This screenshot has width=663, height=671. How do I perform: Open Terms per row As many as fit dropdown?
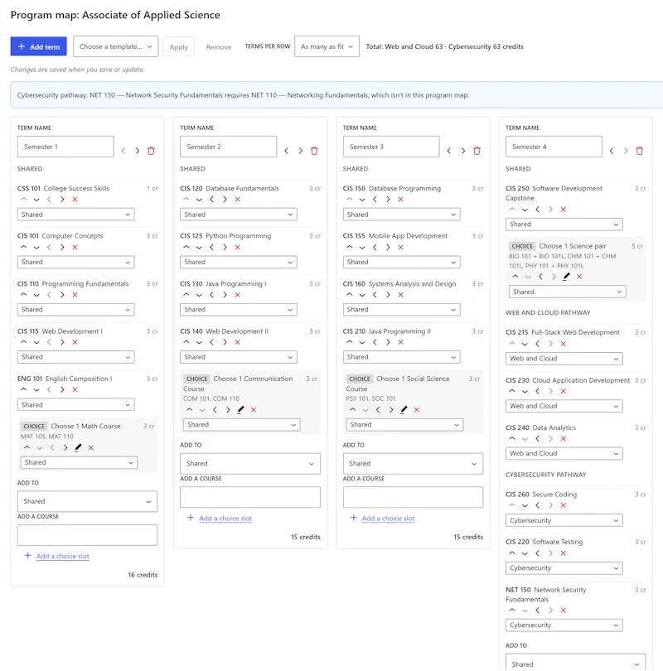point(327,46)
